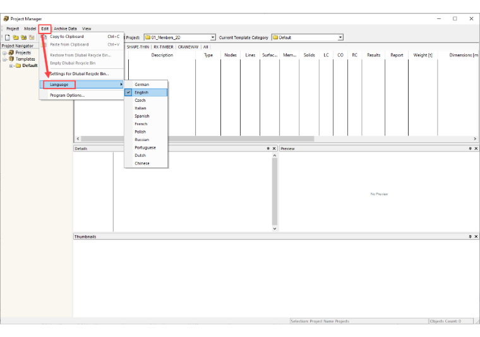Viewport: 480px width, 337px height.
Task: Select the checked English language
Action: click(146, 92)
